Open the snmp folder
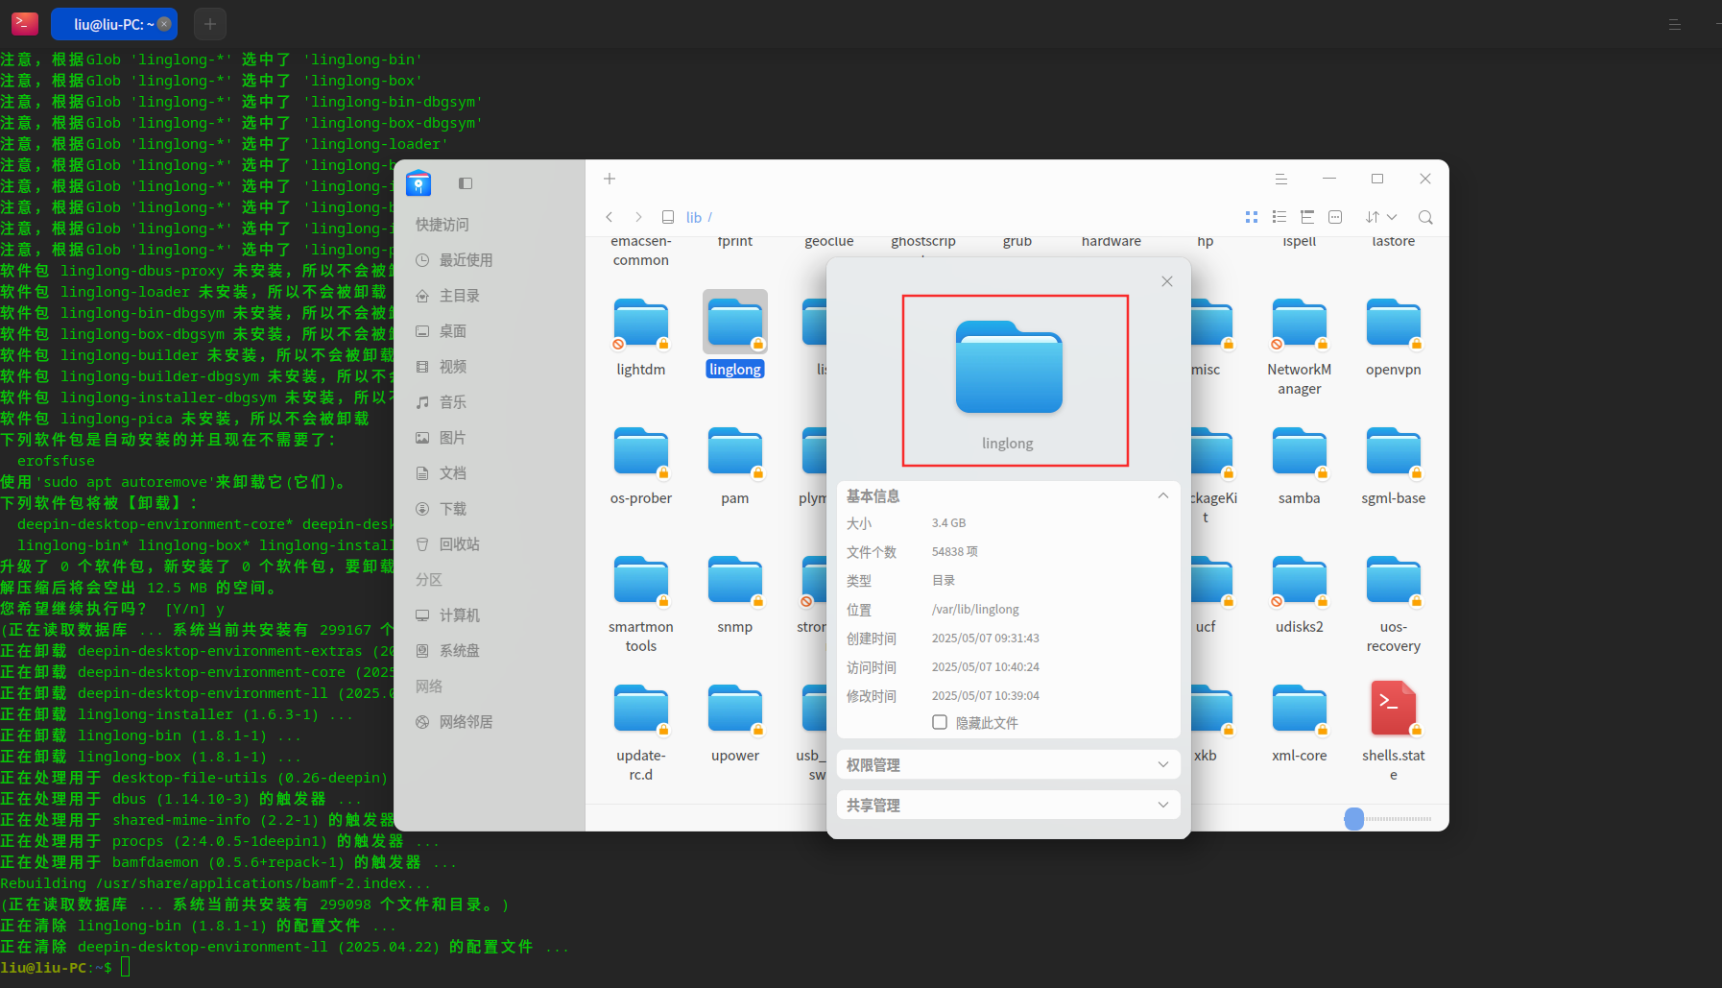Screen dimensions: 1722x988 click(734, 582)
